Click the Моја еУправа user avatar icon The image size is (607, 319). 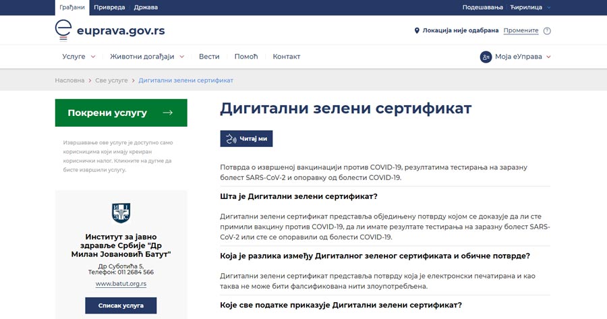486,57
